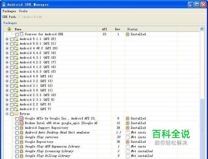Select the Android 2.3.3 (API 10) row text

[38, 95]
